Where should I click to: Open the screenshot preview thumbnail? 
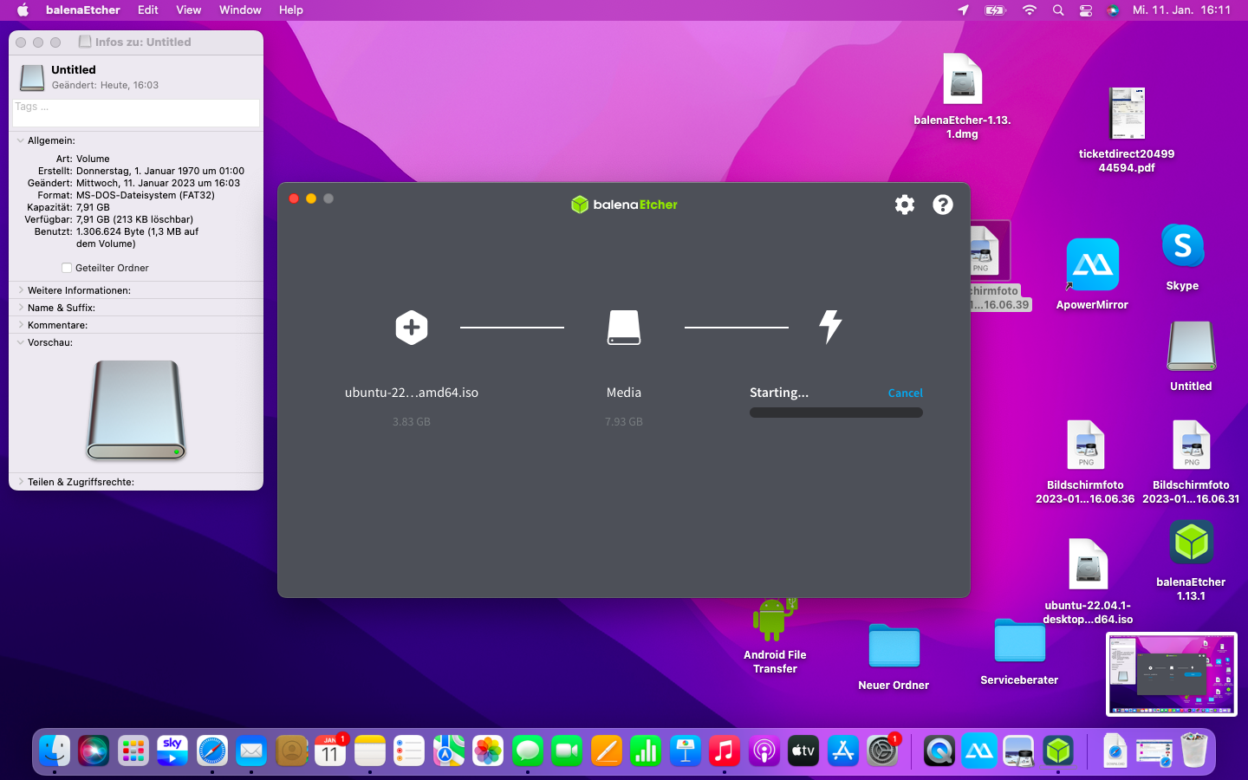coord(1171,674)
